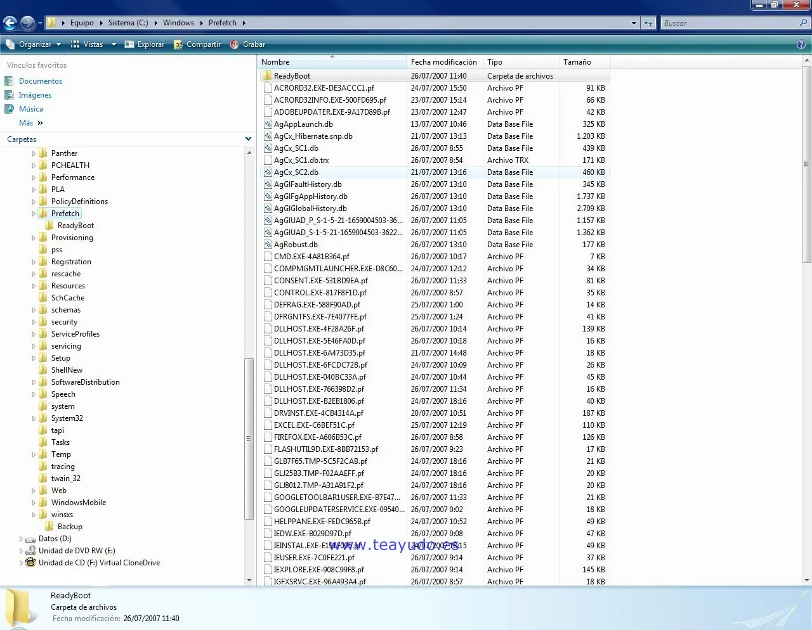
Task: Click the Grabar burn-to-disc toolbar icon
Action: (x=247, y=44)
